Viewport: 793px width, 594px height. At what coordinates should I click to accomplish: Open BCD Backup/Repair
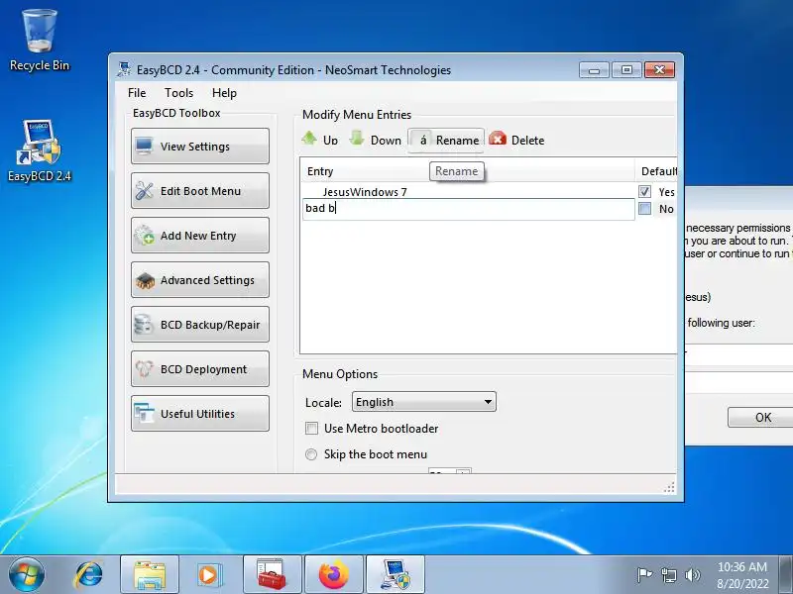(200, 325)
